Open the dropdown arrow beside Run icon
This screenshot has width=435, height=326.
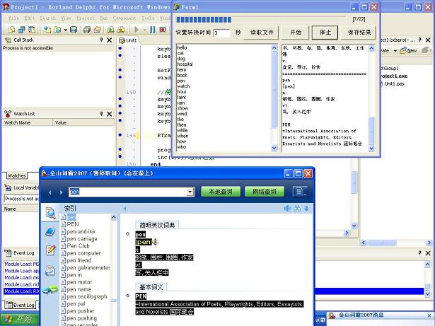click(x=144, y=30)
